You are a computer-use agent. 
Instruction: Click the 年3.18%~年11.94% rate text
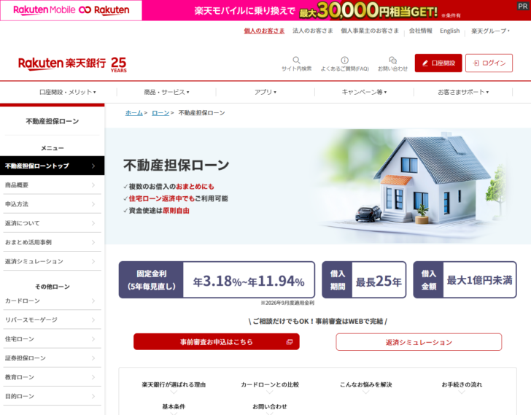coord(249,282)
